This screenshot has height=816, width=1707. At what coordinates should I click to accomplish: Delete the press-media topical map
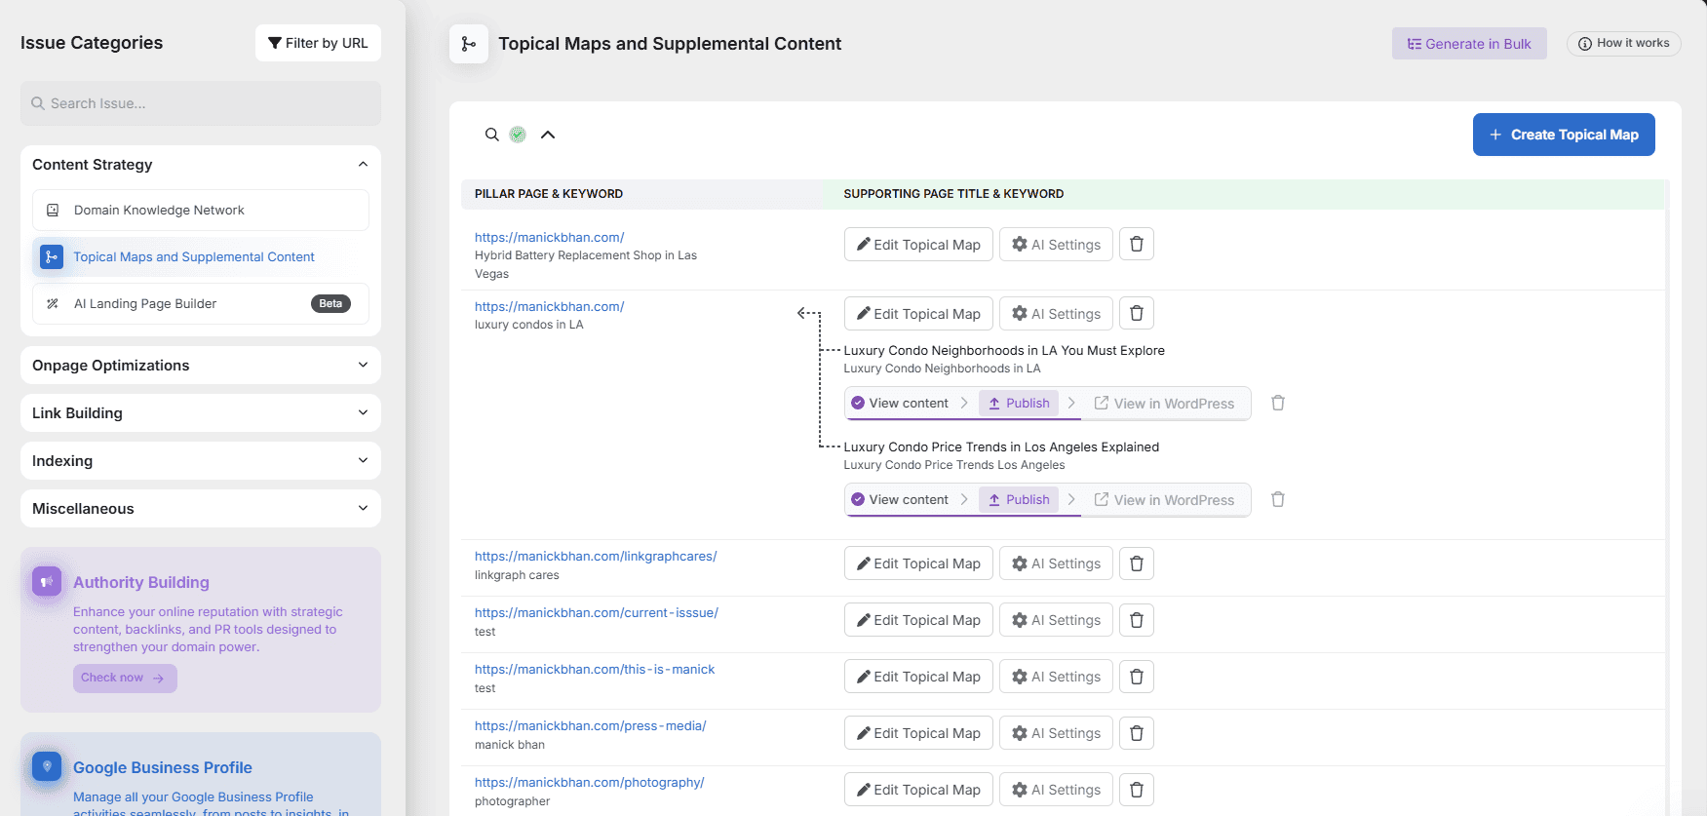1136,733
